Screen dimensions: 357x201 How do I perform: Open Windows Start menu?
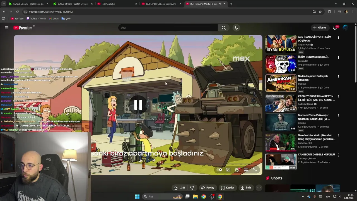pyautogui.click(x=137, y=197)
